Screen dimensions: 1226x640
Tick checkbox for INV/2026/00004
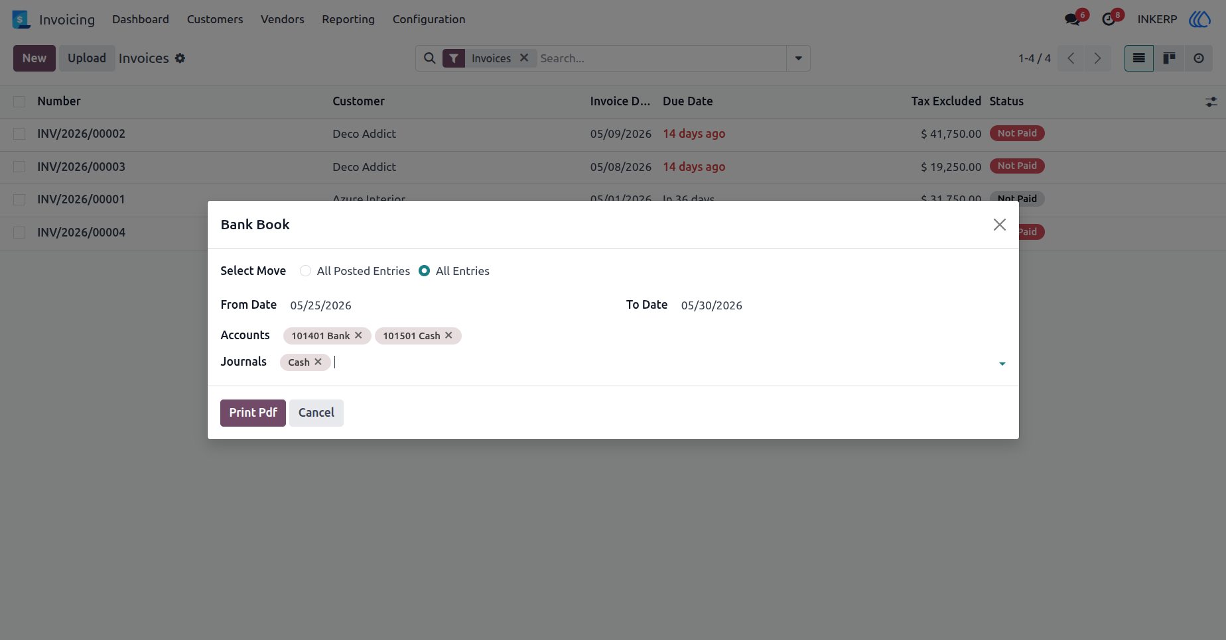[19, 233]
